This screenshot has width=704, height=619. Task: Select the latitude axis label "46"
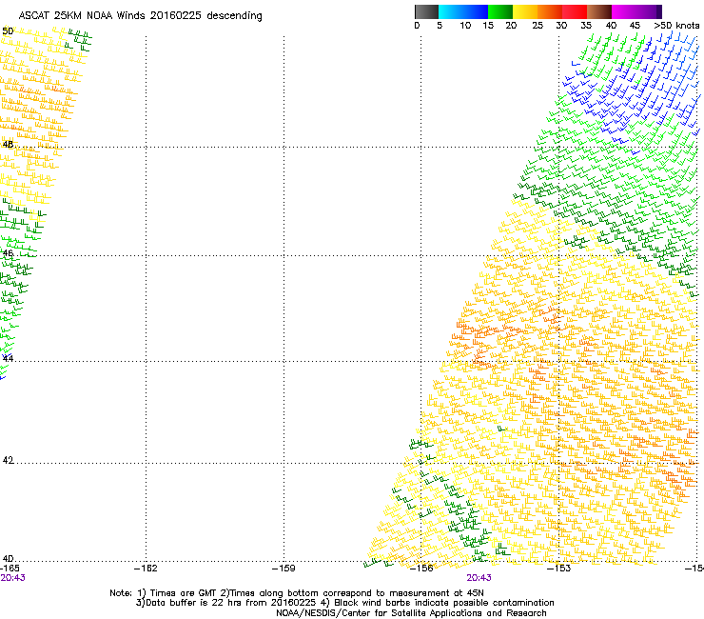pos(8,253)
